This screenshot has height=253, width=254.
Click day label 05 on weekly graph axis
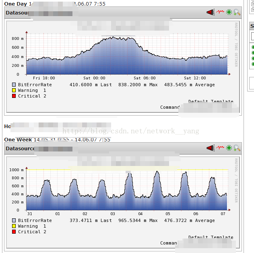coord(168,214)
